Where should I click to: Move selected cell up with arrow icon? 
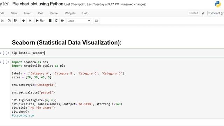tap(23, 21)
